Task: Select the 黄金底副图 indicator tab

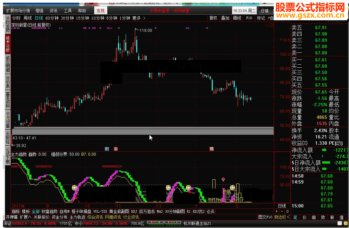Action: (x=119, y=211)
